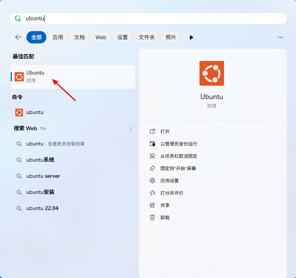Select the ubuntu安装 web suggestion
Viewport: 296px width, 278px height.
point(73,192)
